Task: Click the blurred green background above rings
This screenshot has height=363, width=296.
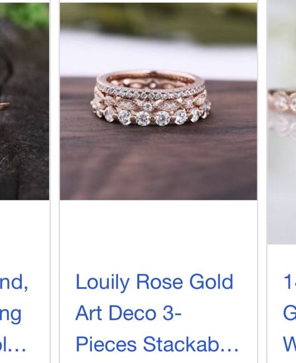Action: pos(158,21)
